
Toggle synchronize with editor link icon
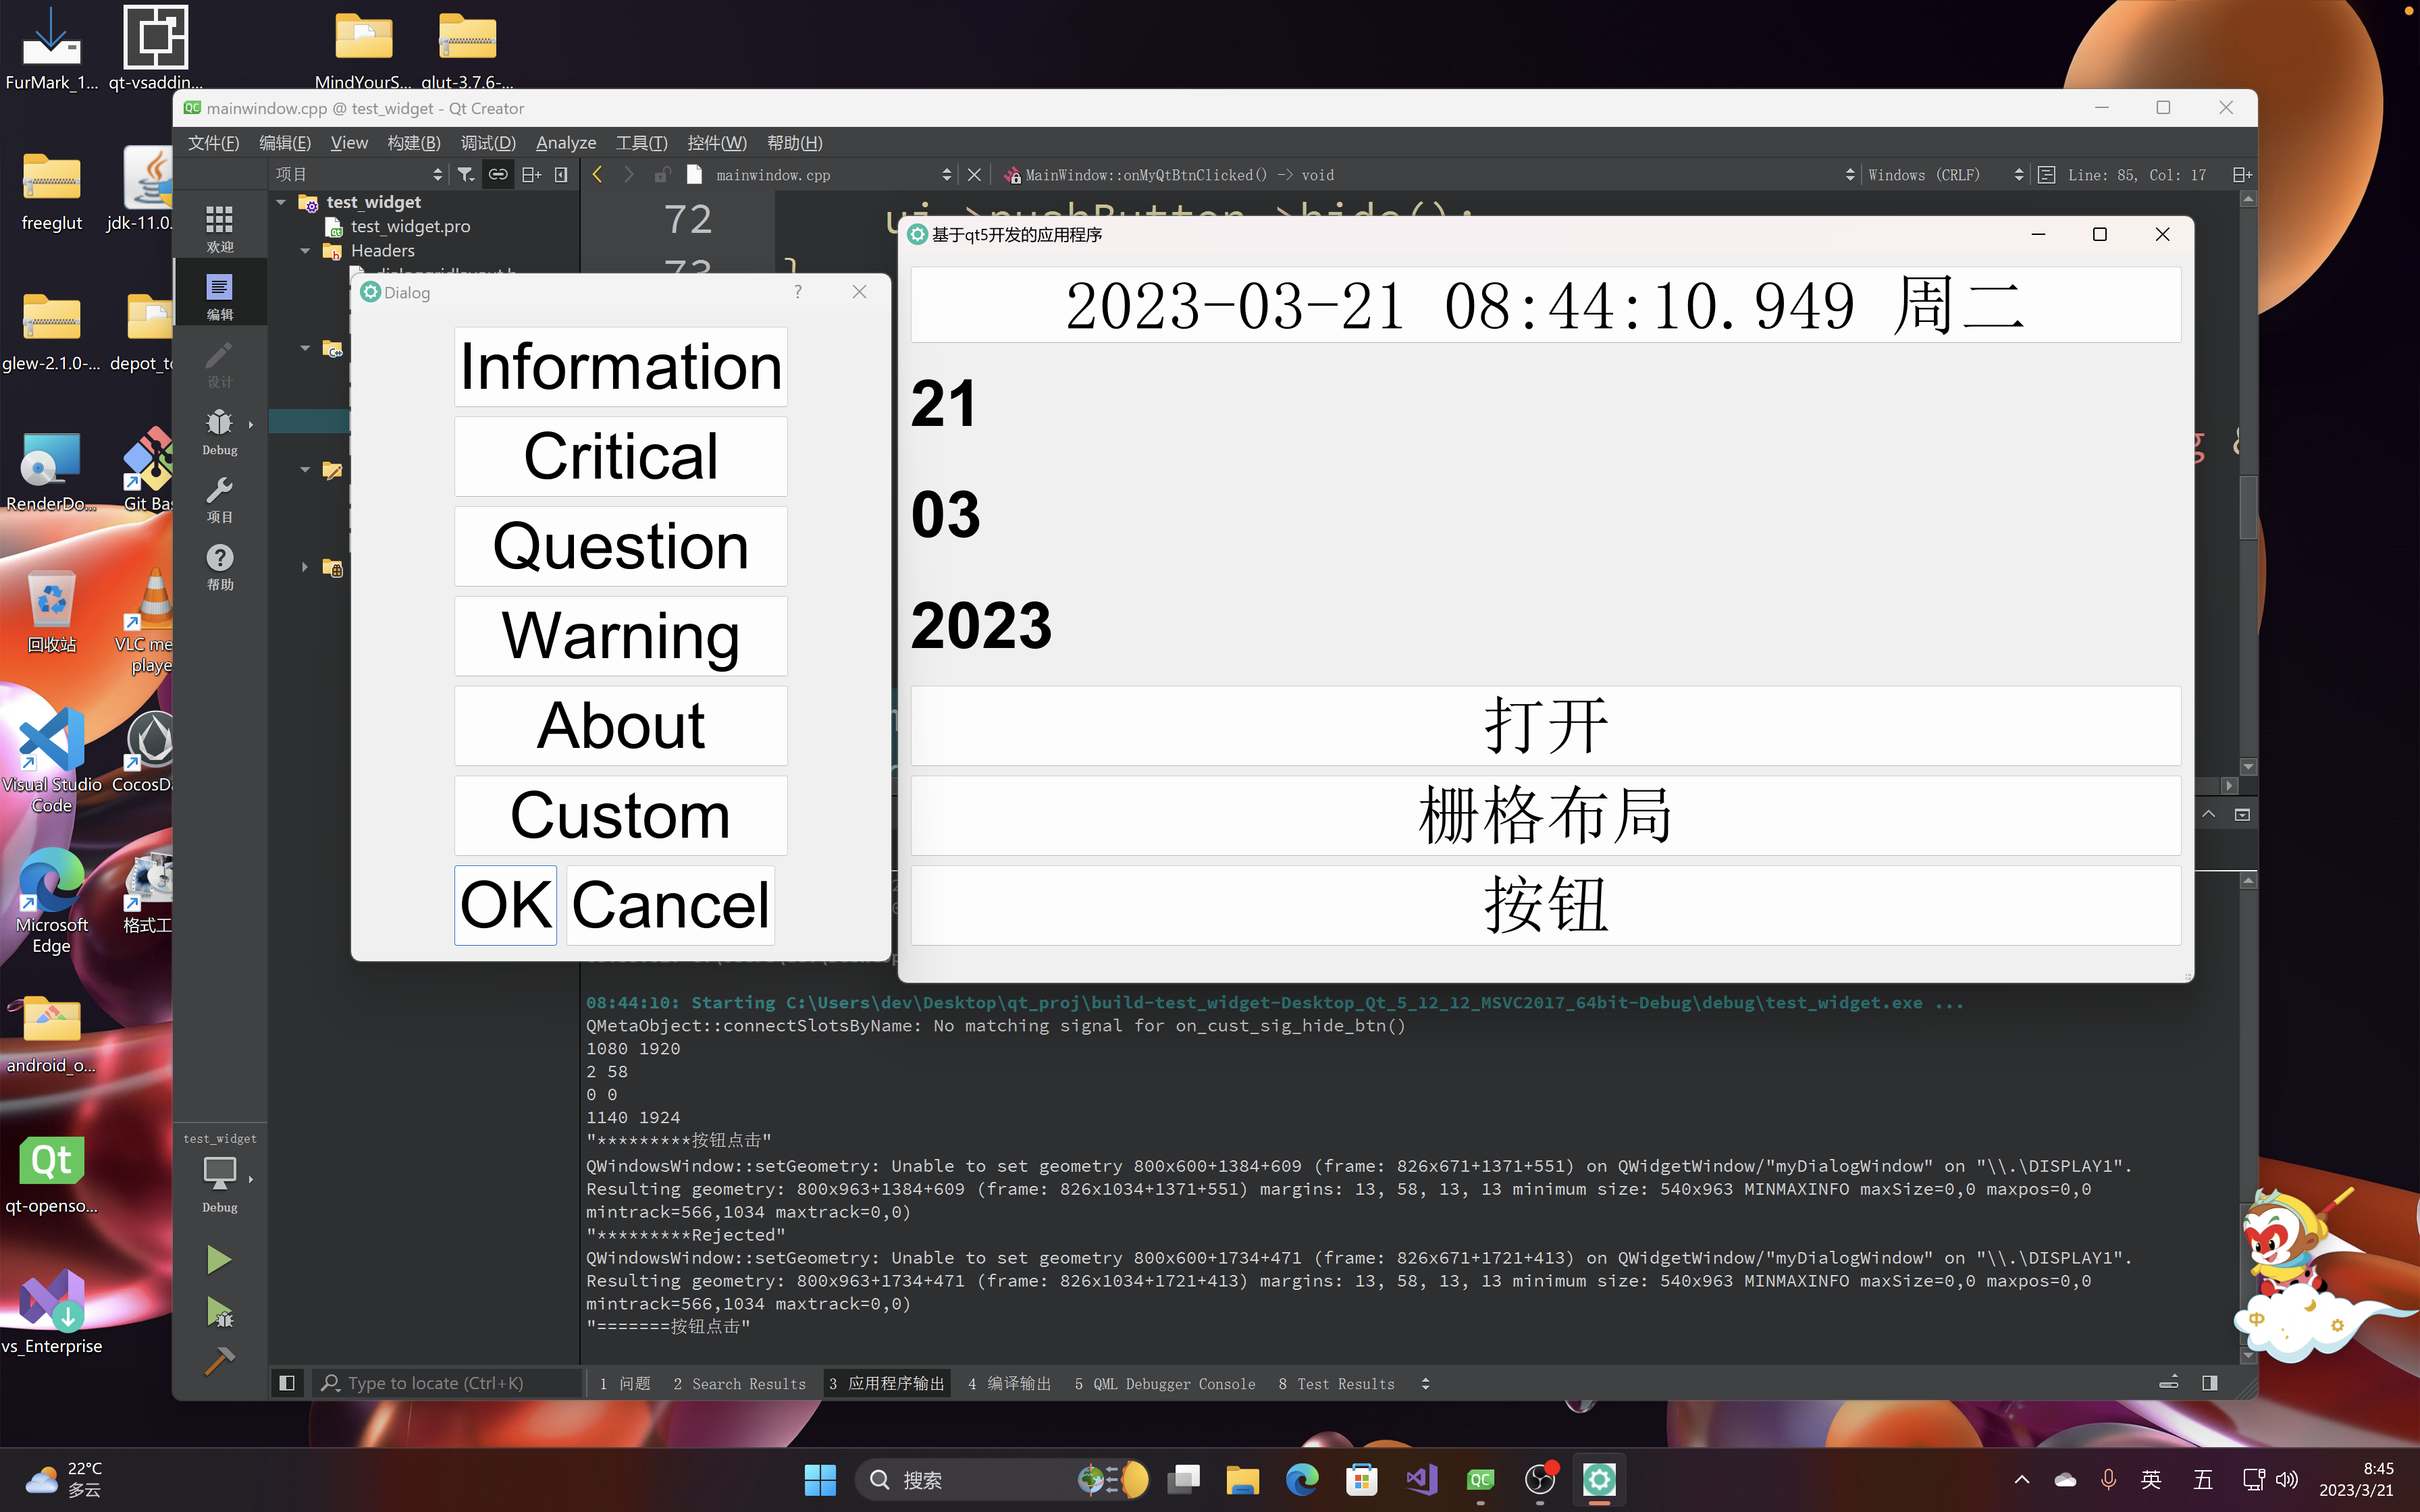click(x=498, y=174)
